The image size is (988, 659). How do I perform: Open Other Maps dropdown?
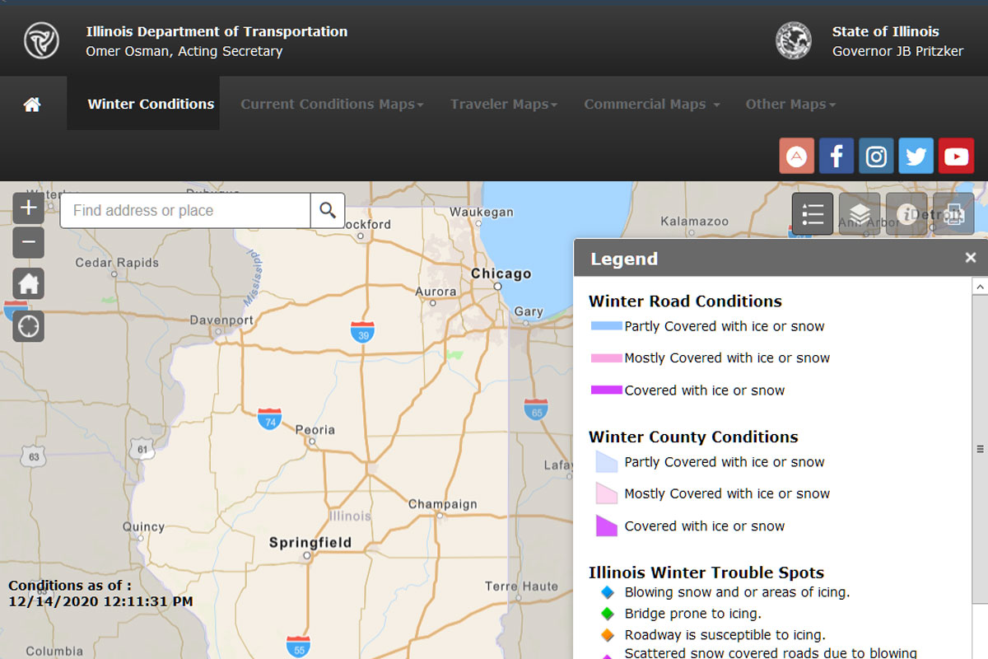[x=790, y=105]
